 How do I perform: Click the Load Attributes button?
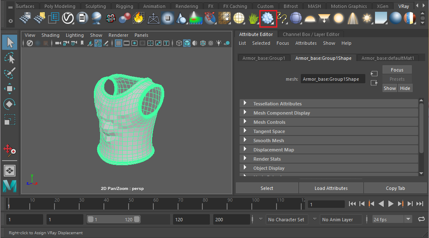pyautogui.click(x=331, y=188)
